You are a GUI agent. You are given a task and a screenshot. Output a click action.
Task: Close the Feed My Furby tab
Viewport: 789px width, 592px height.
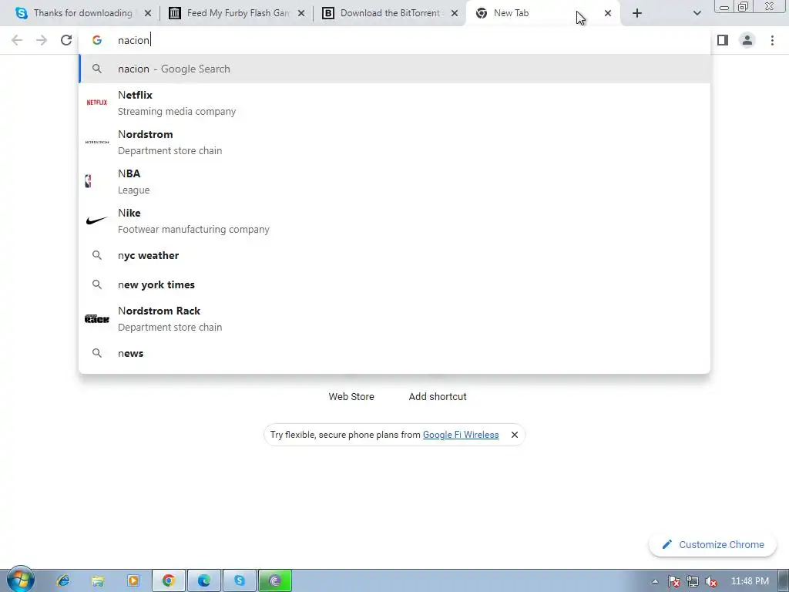pos(301,14)
